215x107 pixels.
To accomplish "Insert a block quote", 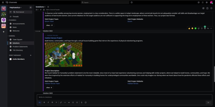I will click(x=69, y=102).
